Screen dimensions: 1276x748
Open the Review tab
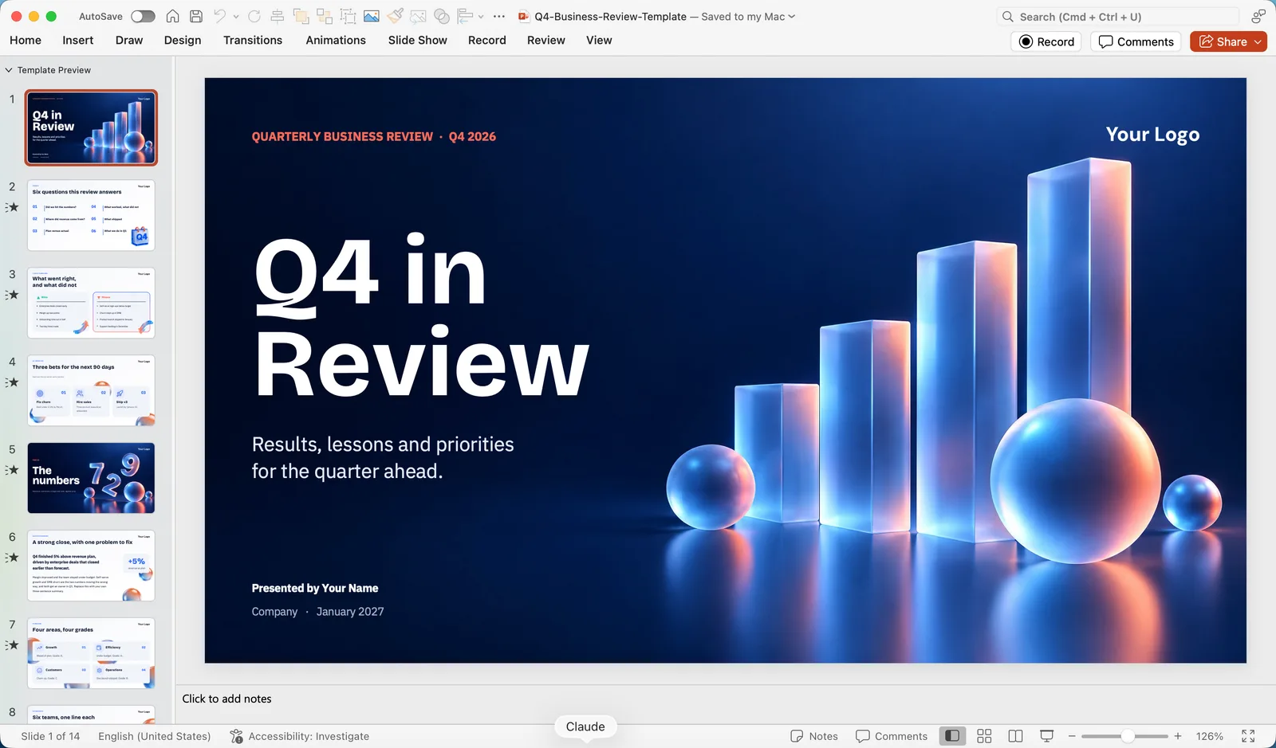pyautogui.click(x=546, y=40)
